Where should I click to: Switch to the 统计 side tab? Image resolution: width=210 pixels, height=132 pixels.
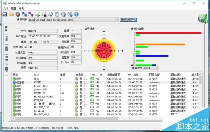pos(6,38)
